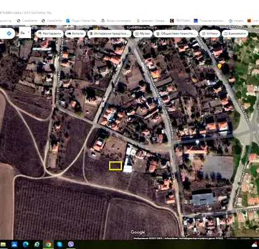The height and width of the screenshot is (249, 259).
Task: Click the browser address bar URL
Action: [26, 12]
